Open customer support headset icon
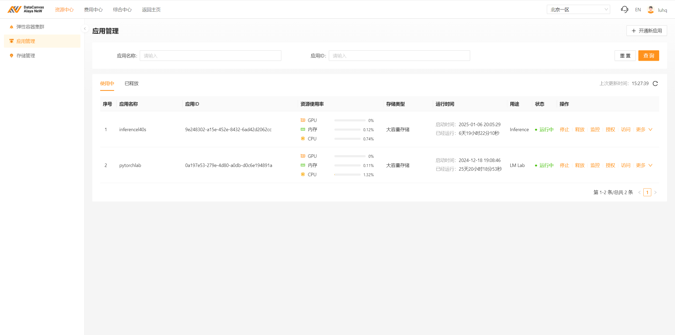The height and width of the screenshot is (335, 675). pyautogui.click(x=624, y=10)
